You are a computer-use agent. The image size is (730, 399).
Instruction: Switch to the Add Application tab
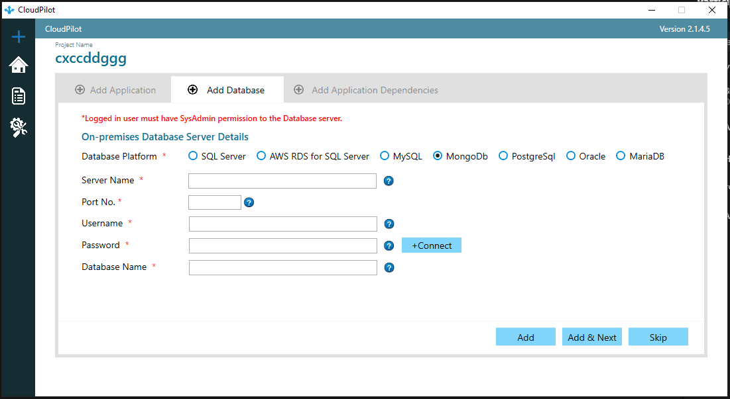point(115,89)
